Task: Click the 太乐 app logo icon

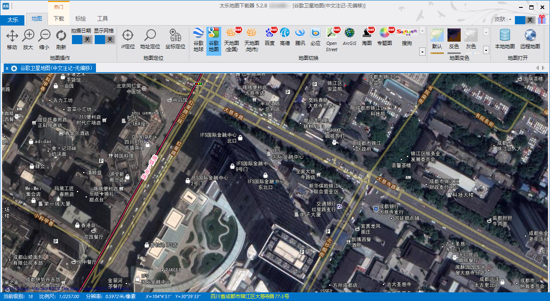Action: [x=5, y=6]
